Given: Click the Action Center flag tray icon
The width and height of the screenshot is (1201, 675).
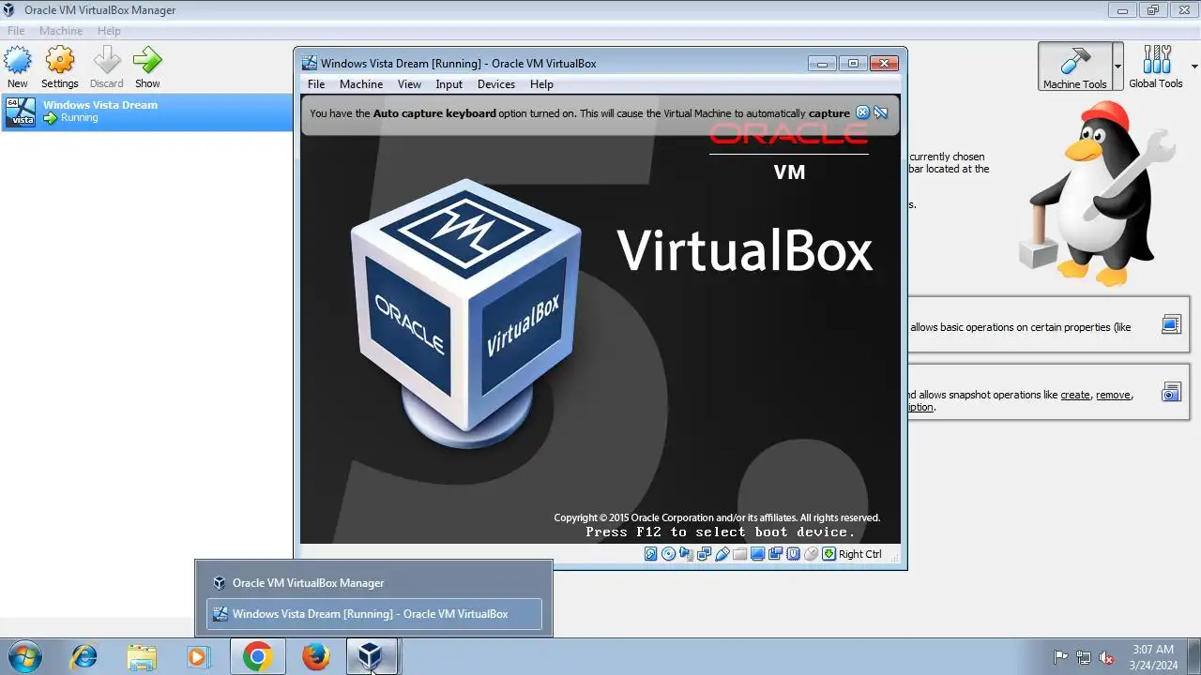Looking at the screenshot, I should (x=1061, y=657).
